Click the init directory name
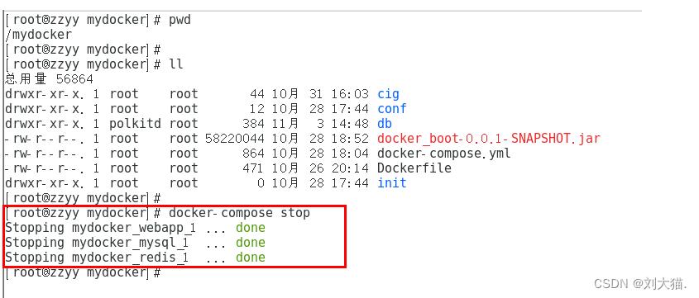Screen dimensions: 699x298 click(x=392, y=182)
